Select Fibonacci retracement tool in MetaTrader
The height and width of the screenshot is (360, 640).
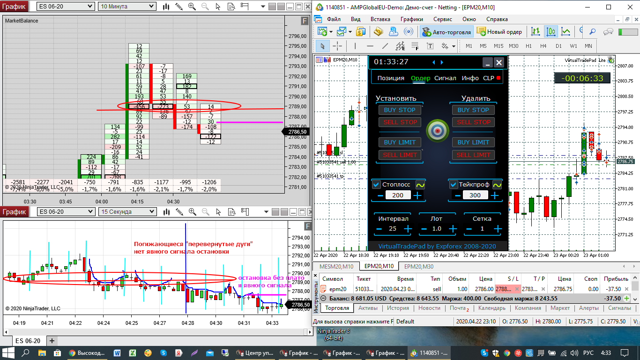(x=415, y=46)
